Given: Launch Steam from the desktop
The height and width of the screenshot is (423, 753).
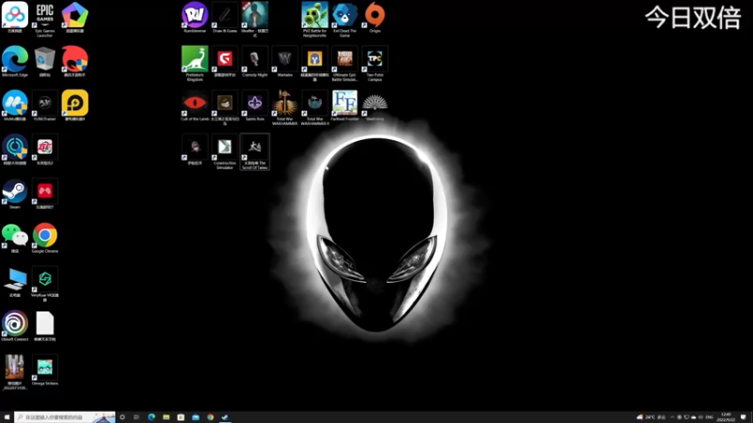Looking at the screenshot, I should [15, 194].
